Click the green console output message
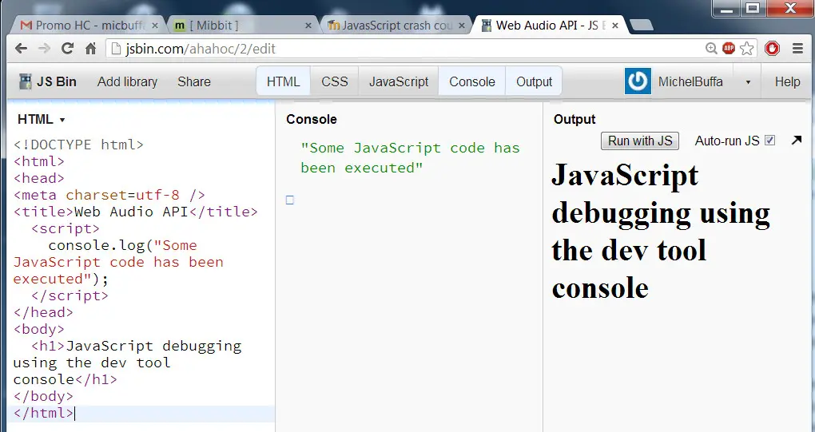Screen dimensions: 815x432 point(410,158)
